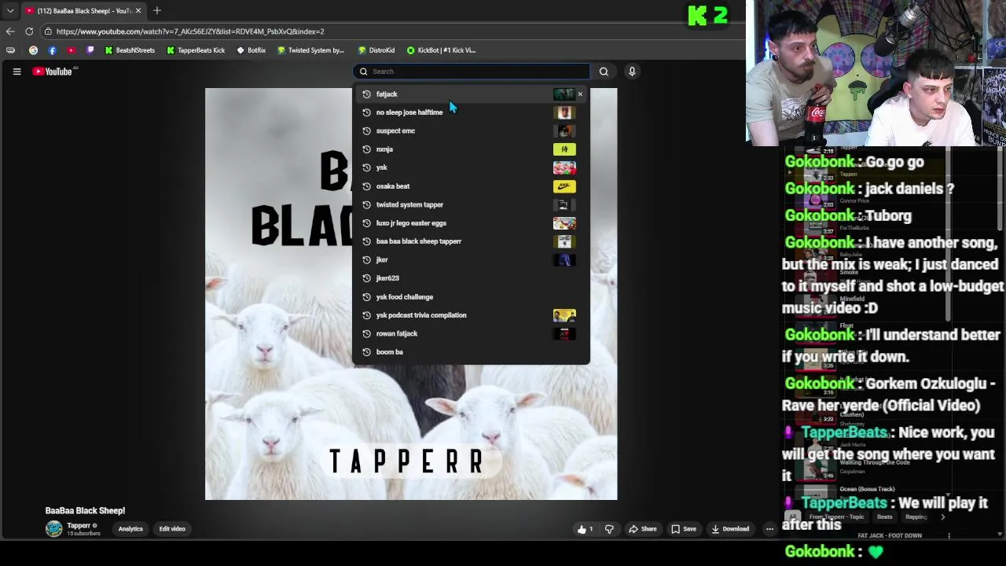This screenshot has width=1006, height=566.
Task: Like the BaaBaa Black Sheep video
Action: click(x=586, y=529)
